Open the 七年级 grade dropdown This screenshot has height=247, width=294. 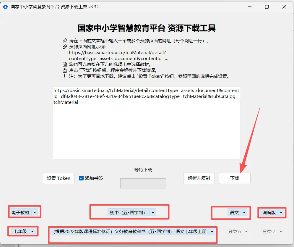pos(23,231)
